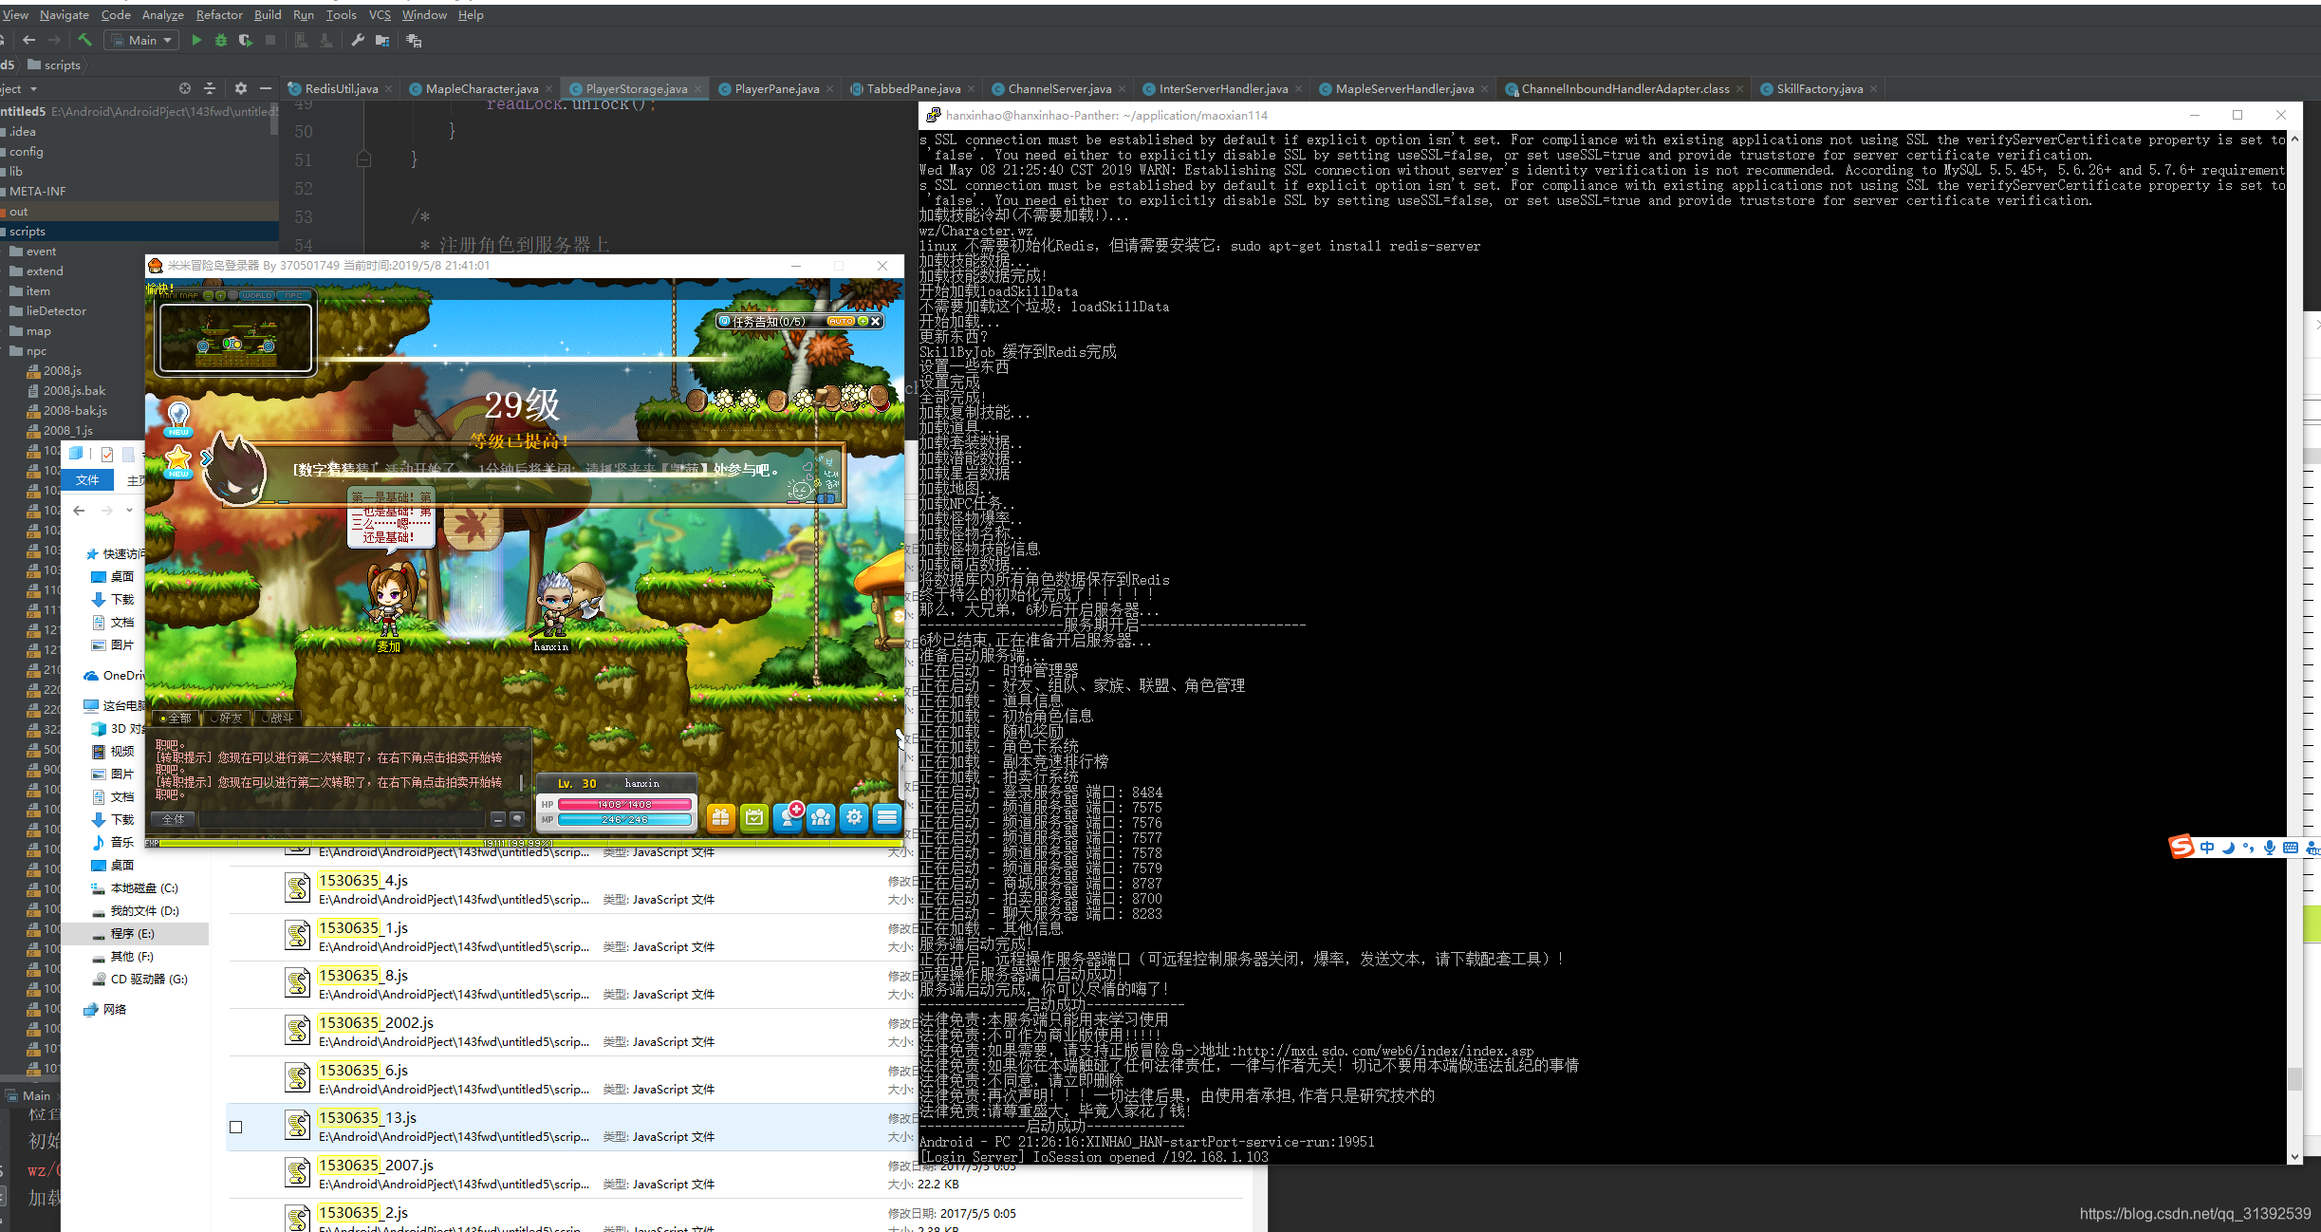Switch to ChannelServer.java tab
Viewport: 2321px width, 1232px height.
click(1059, 89)
